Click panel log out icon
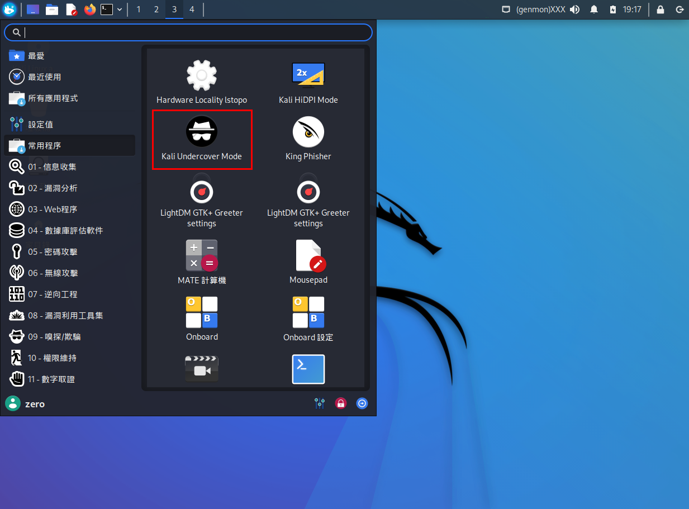689x509 pixels. pos(680,9)
